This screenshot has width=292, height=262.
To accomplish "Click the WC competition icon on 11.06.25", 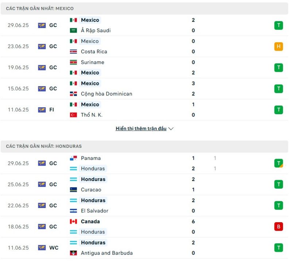I will 42,248.
